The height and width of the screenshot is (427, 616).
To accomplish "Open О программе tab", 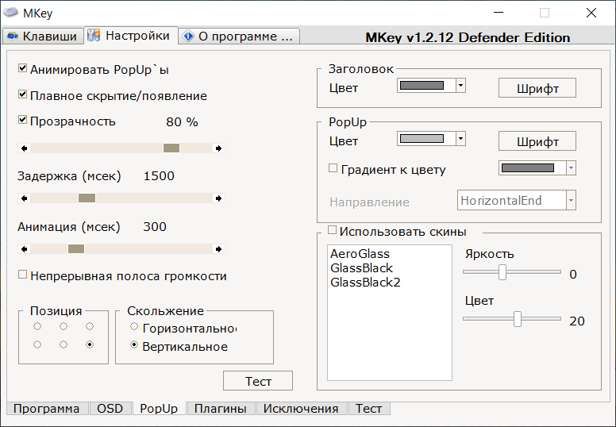I will [x=239, y=37].
